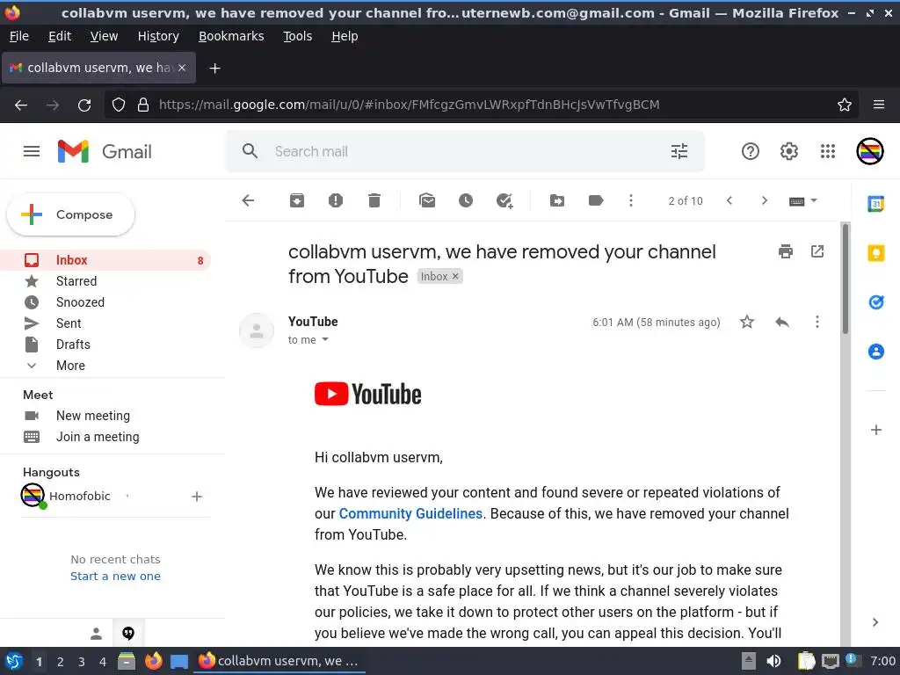Bookmark this page star
900x675 pixels.
[845, 105]
